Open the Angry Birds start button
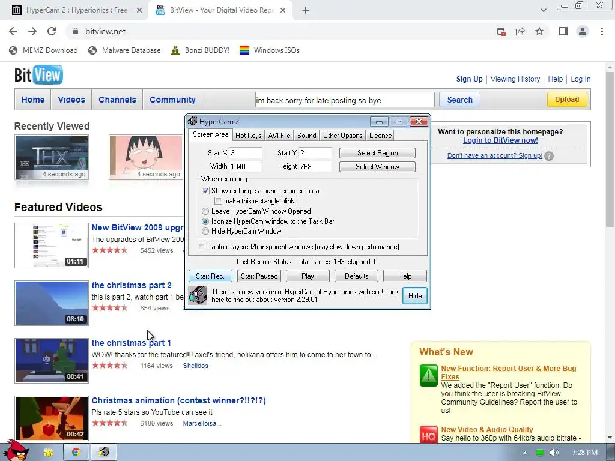Image resolution: width=615 pixels, height=461 pixels. pyautogui.click(x=16, y=450)
